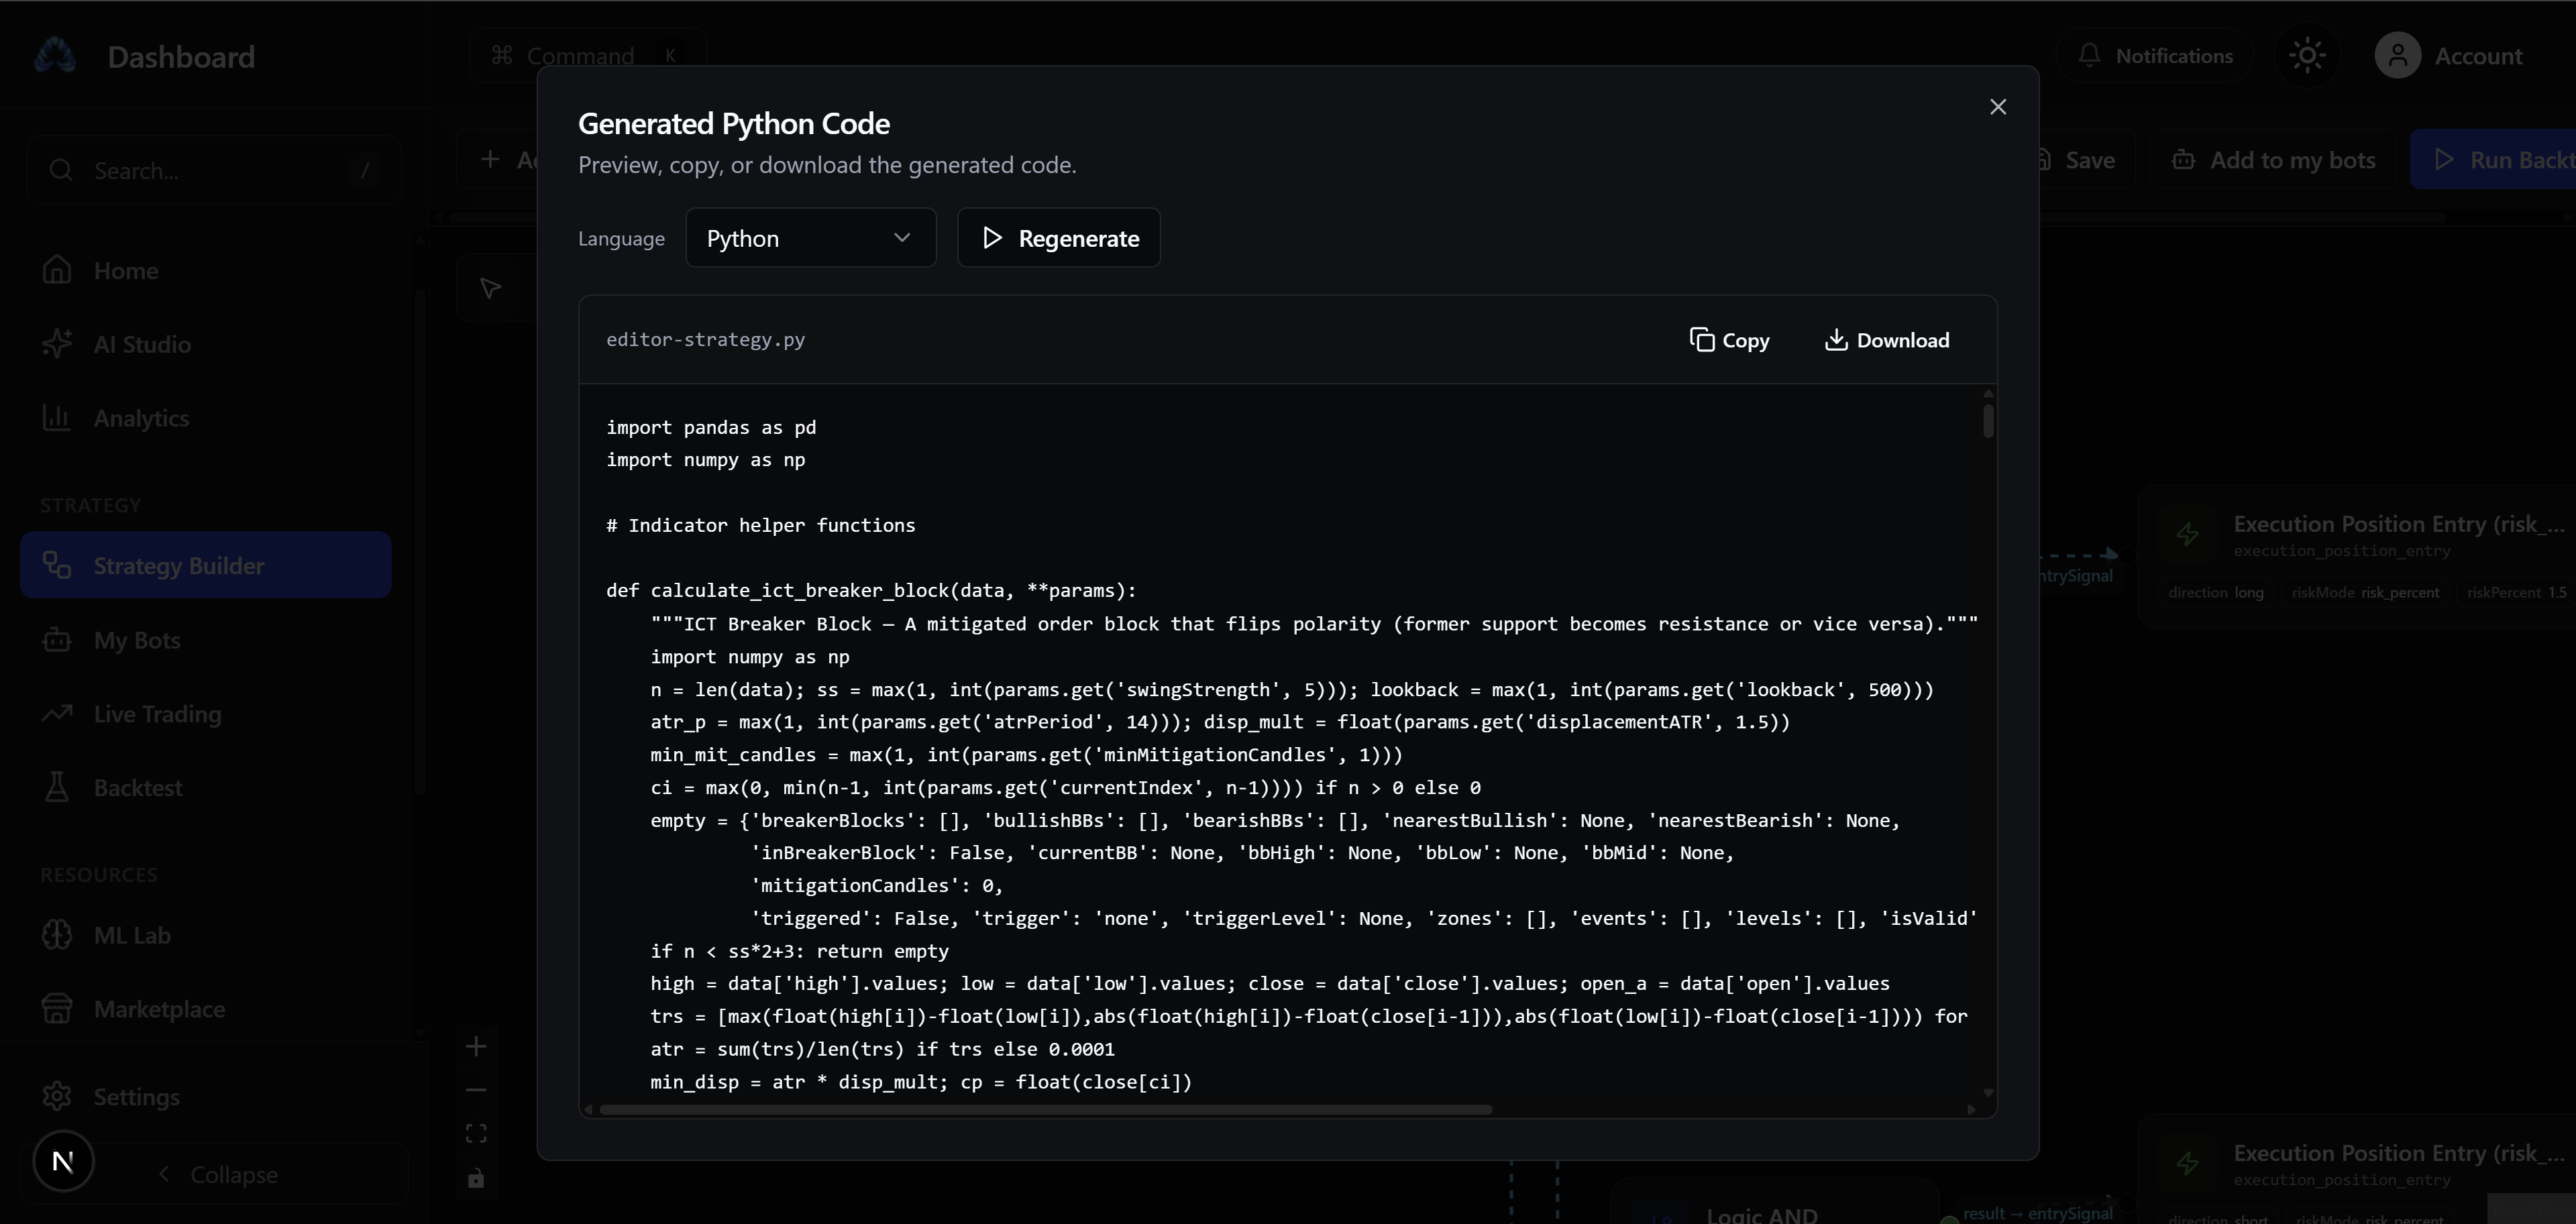
Task: Click the copy icon beside Copy label
Action: point(1701,340)
